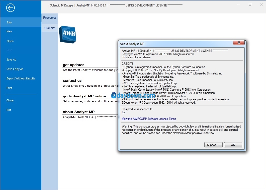The height and width of the screenshot is (190, 266).
Task: Click 'MeshSim is a trademark' line
Action: pos(147,80)
